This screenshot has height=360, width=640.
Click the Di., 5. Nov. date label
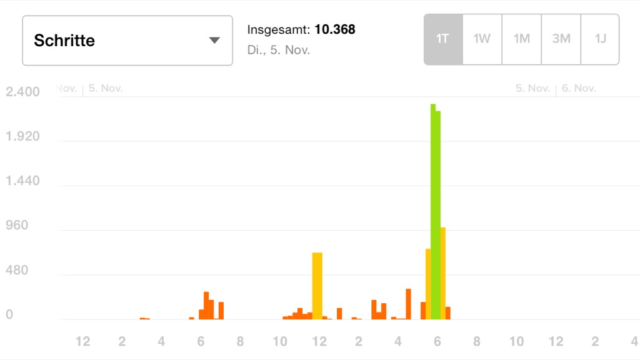pyautogui.click(x=279, y=50)
